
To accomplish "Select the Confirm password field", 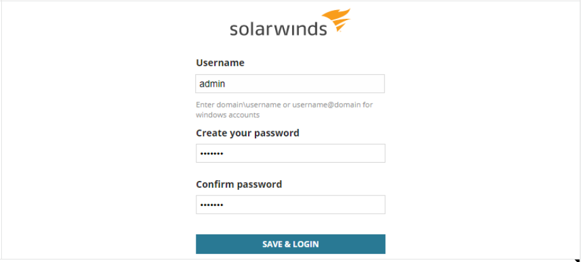I will [290, 205].
